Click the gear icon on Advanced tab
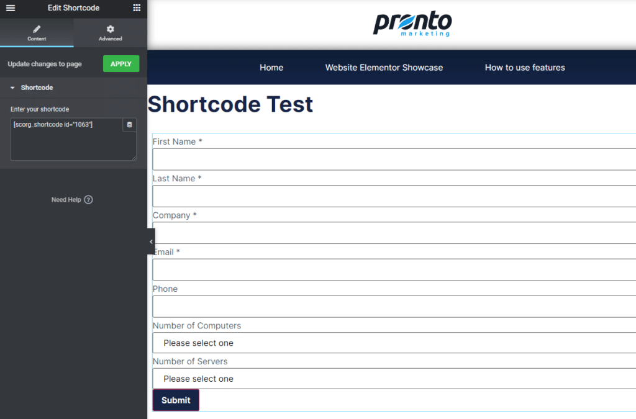 pos(111,29)
